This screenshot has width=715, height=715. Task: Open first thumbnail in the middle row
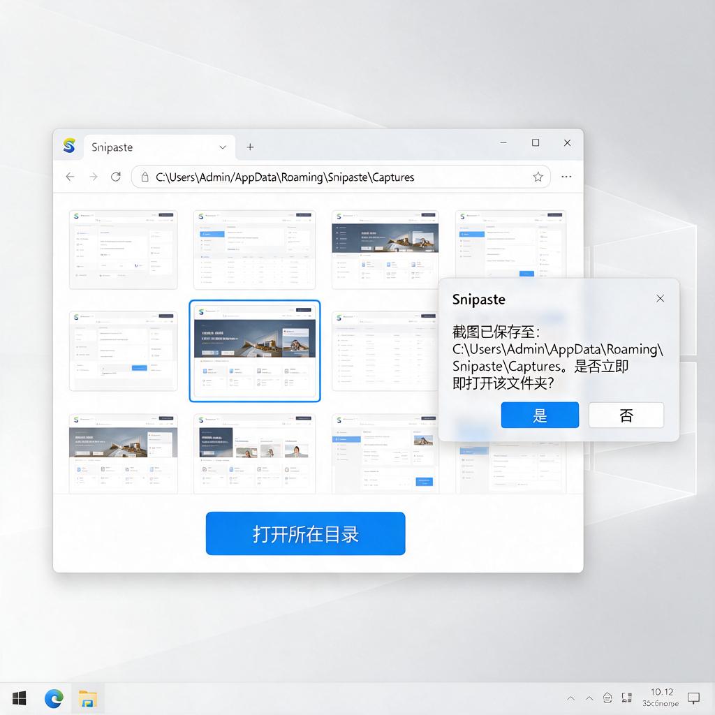[x=123, y=351]
